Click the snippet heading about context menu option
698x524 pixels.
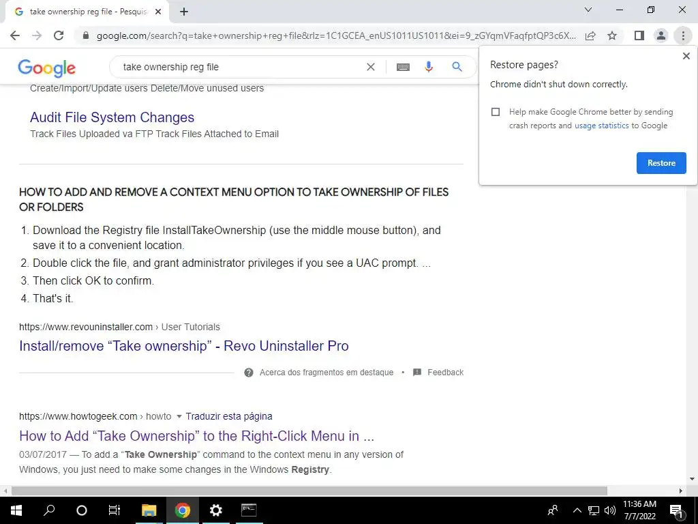pos(234,200)
